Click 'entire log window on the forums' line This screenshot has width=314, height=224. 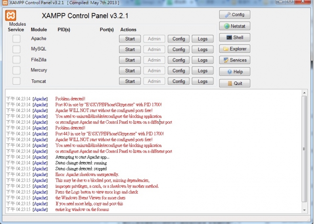[82, 209]
